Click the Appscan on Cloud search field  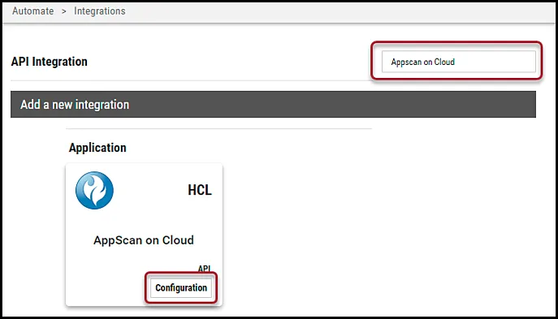(x=458, y=62)
